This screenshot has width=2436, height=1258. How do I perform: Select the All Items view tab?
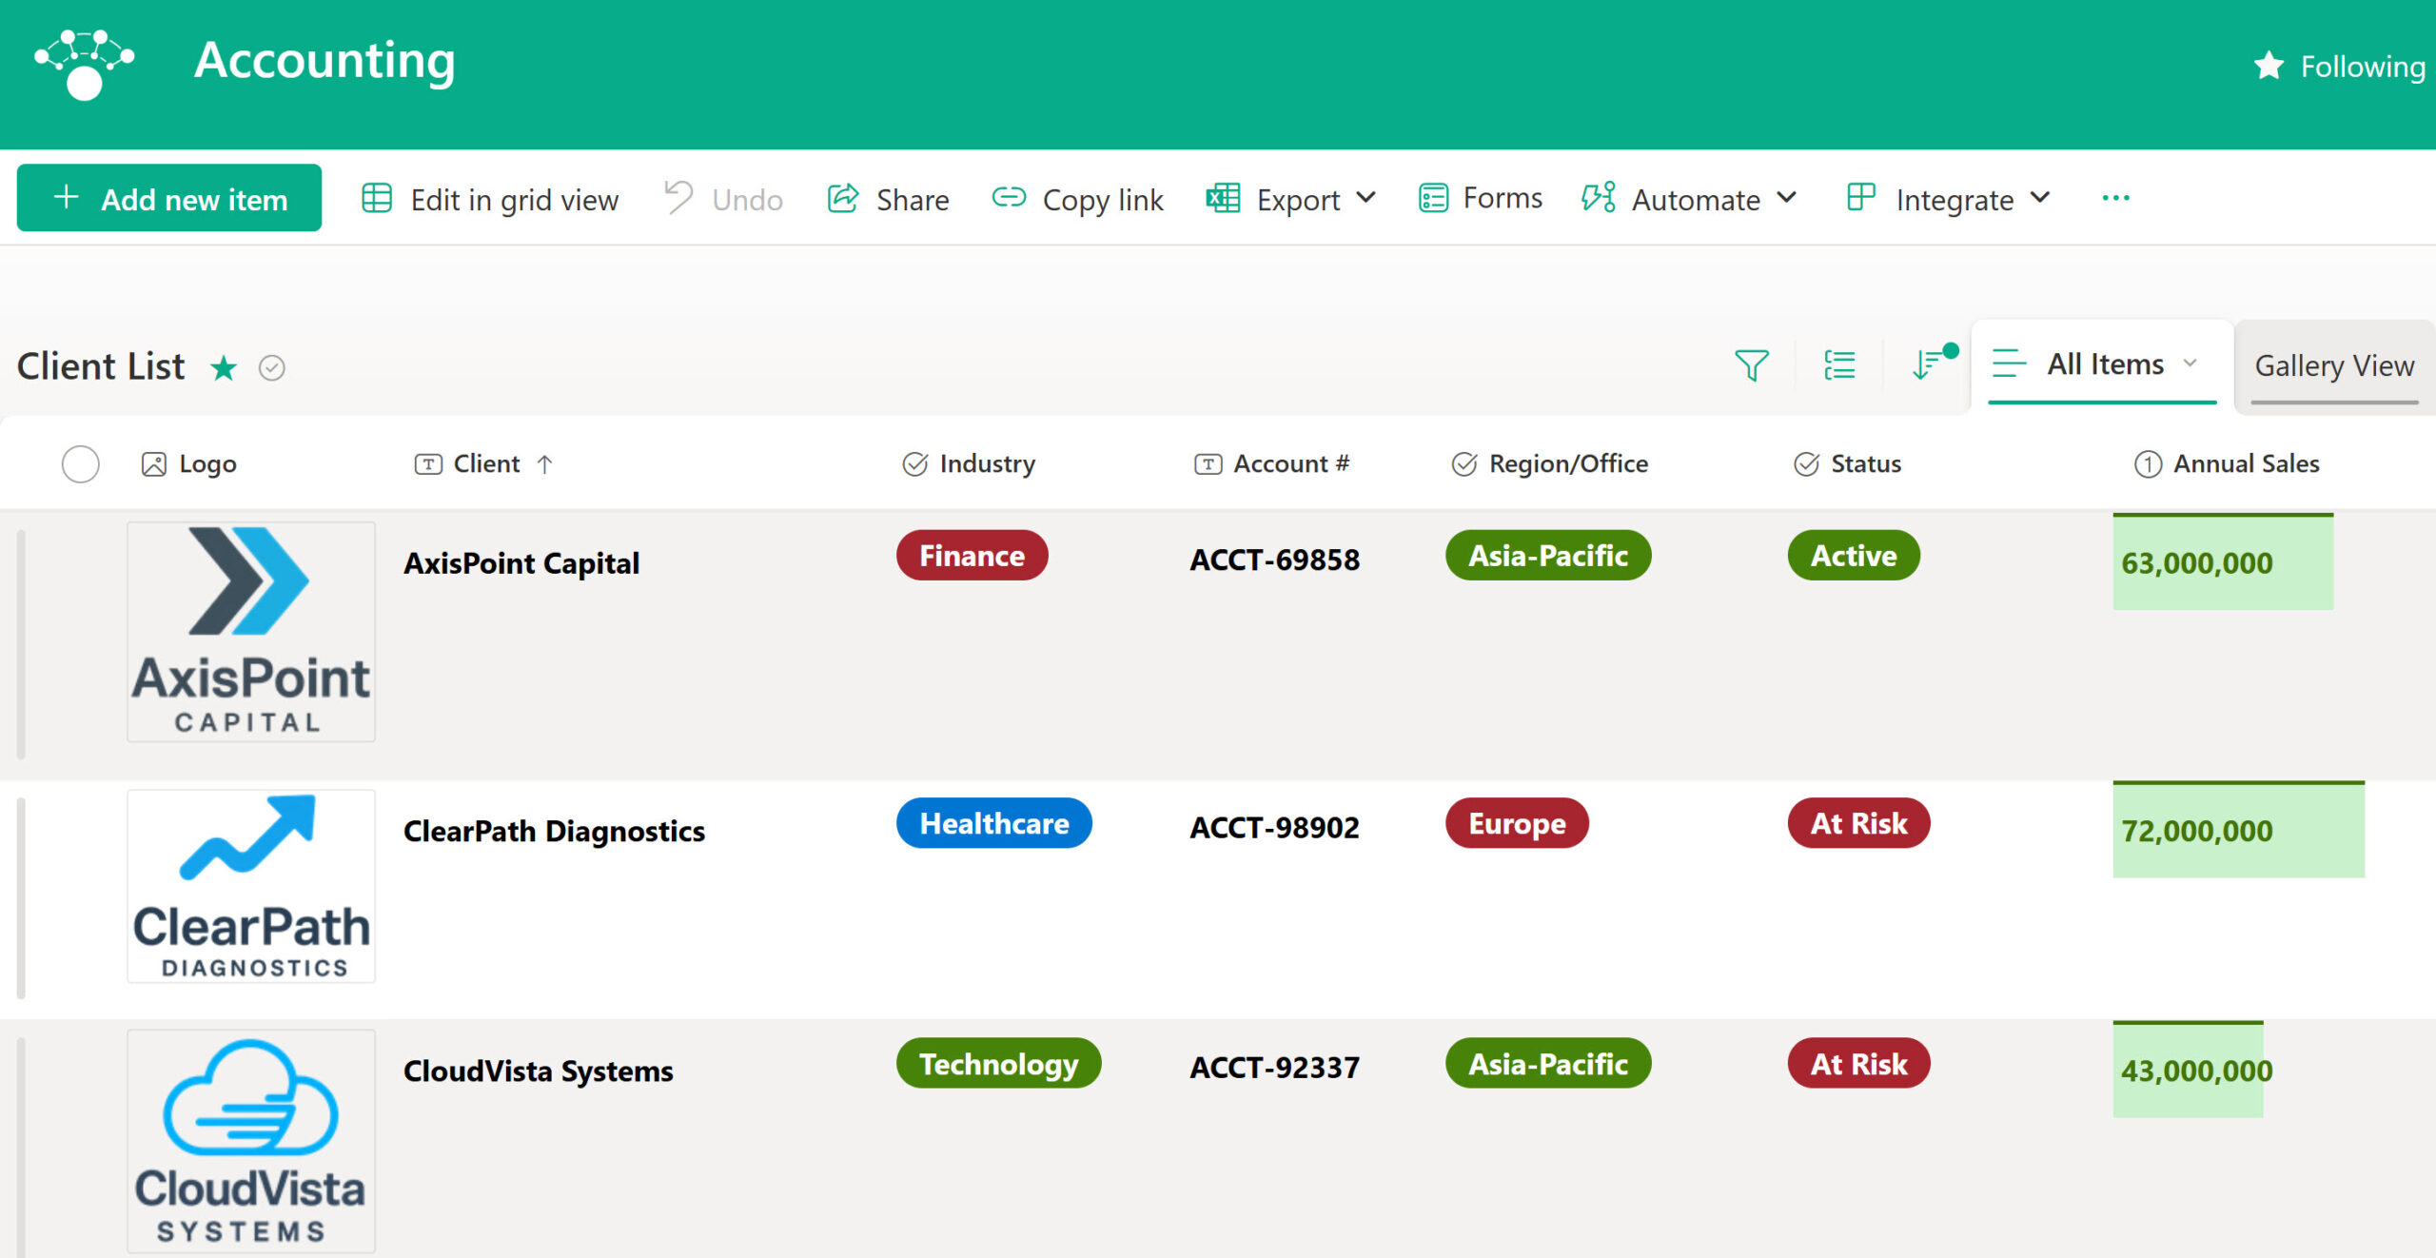point(2104,364)
